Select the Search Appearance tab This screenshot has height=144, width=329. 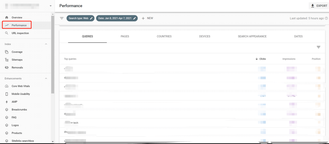click(252, 37)
